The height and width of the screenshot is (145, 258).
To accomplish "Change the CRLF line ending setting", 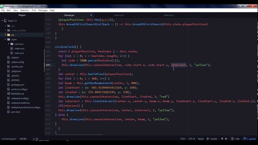I will click(x=183, y=139).
